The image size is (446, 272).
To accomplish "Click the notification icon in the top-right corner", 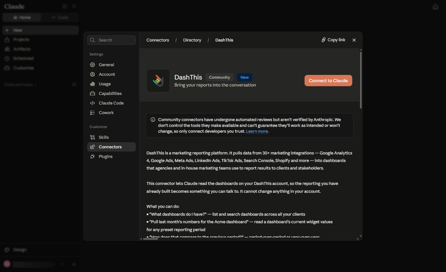I will coord(436,7).
